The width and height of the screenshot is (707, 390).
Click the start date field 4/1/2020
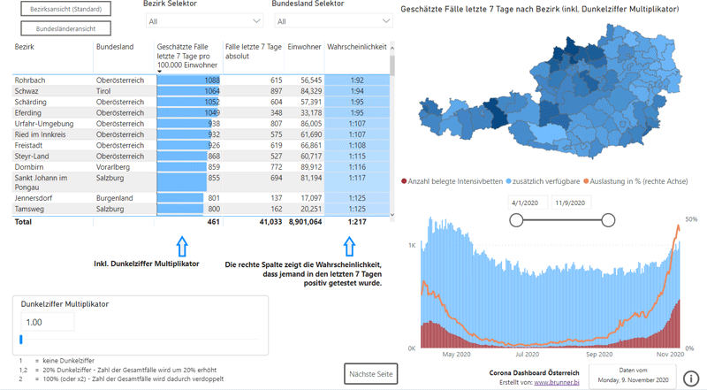coord(528,203)
